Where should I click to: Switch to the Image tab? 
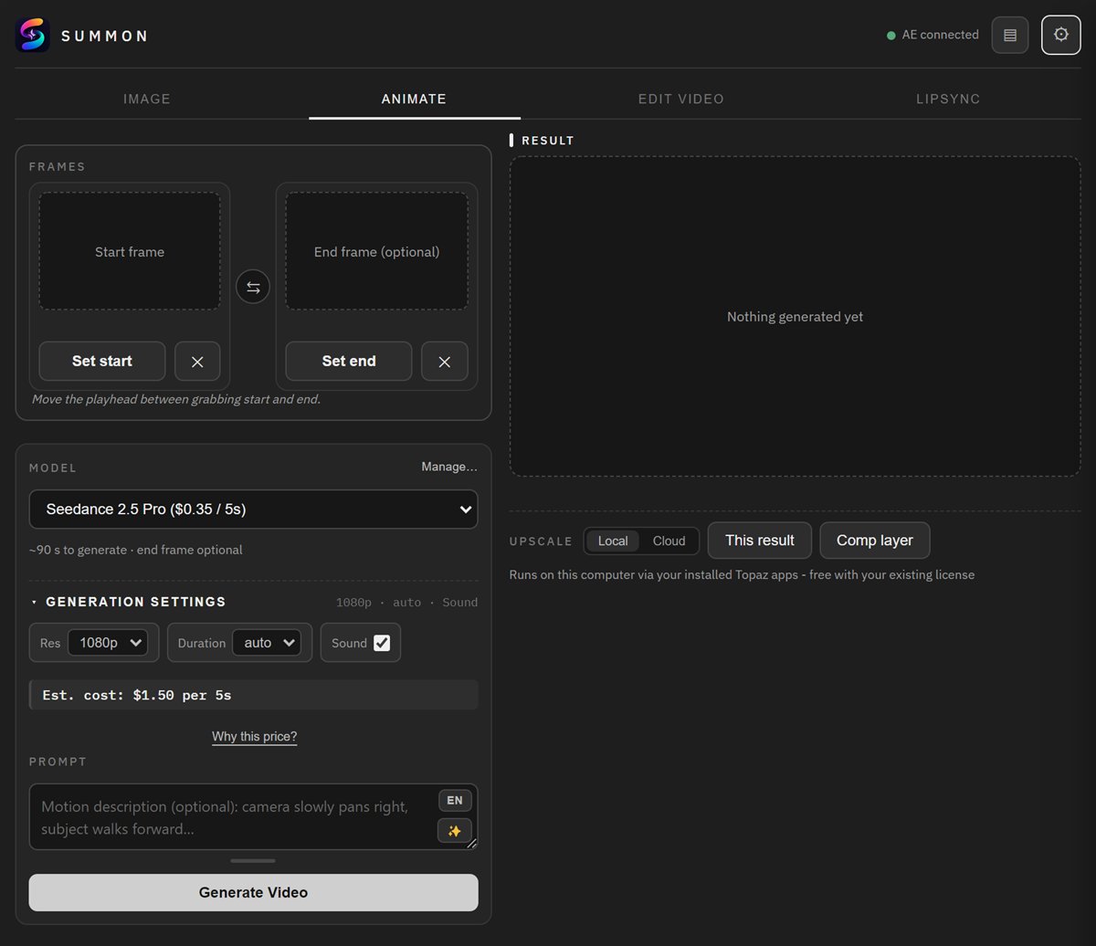tap(147, 99)
